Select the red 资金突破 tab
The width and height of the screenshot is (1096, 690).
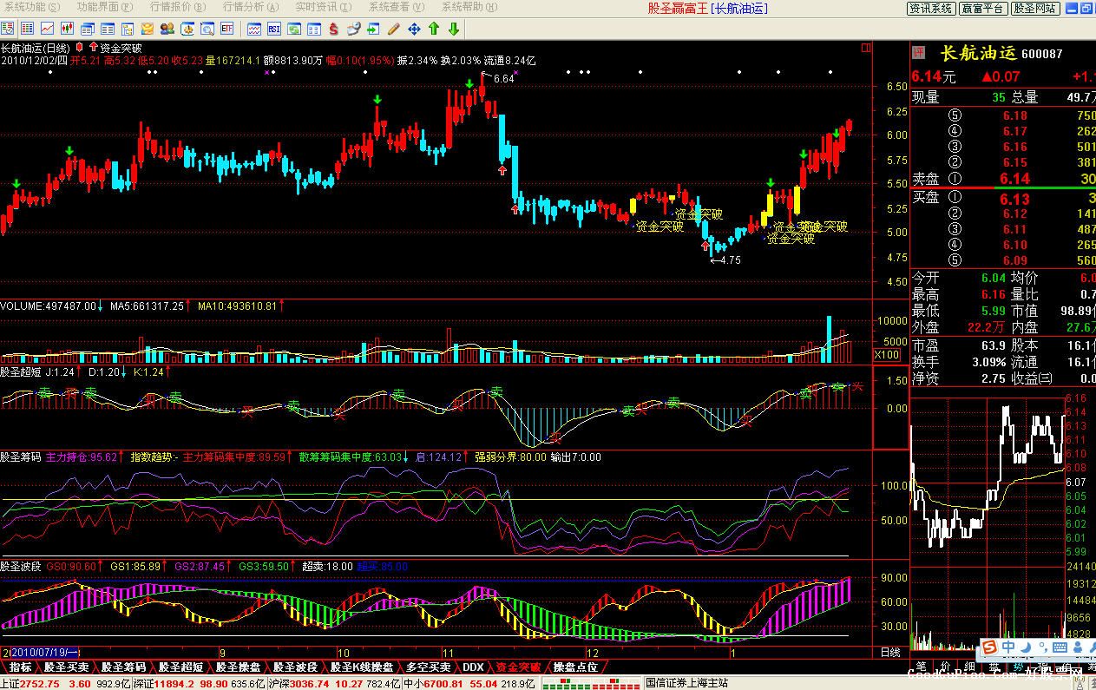pos(518,667)
